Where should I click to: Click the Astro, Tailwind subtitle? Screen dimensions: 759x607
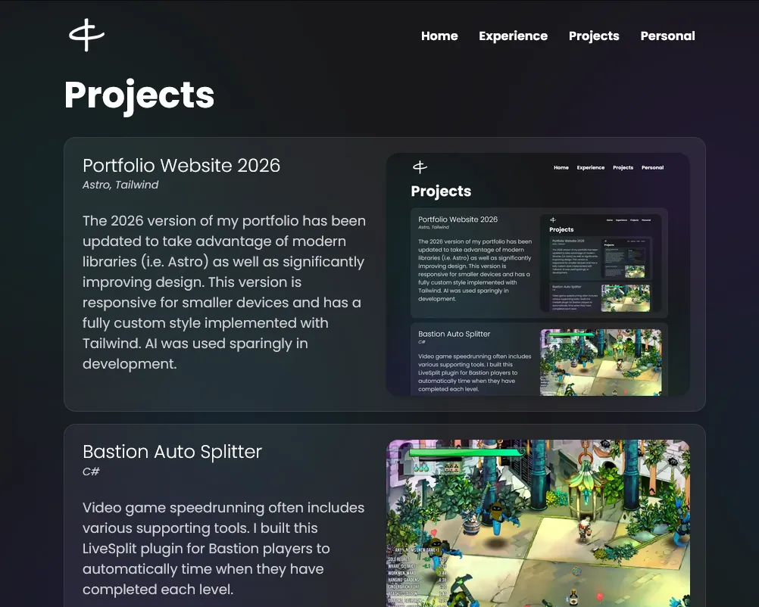120,185
